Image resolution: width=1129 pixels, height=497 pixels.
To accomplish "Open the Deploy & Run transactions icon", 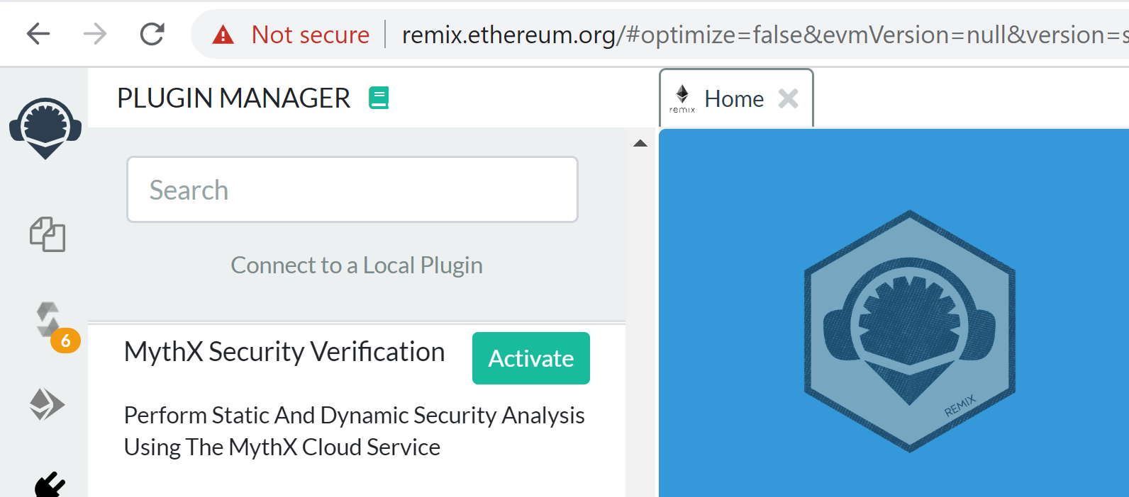I will (47, 404).
